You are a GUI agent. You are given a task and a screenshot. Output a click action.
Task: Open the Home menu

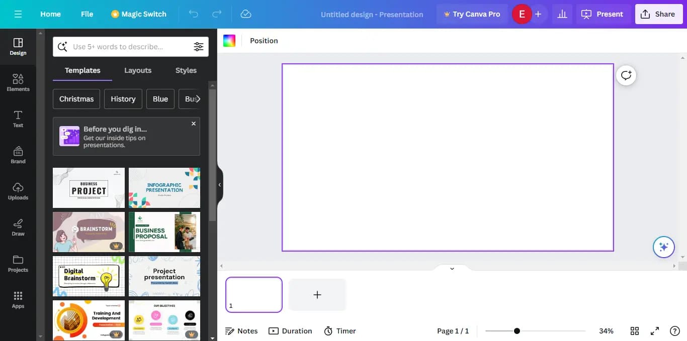(50, 14)
